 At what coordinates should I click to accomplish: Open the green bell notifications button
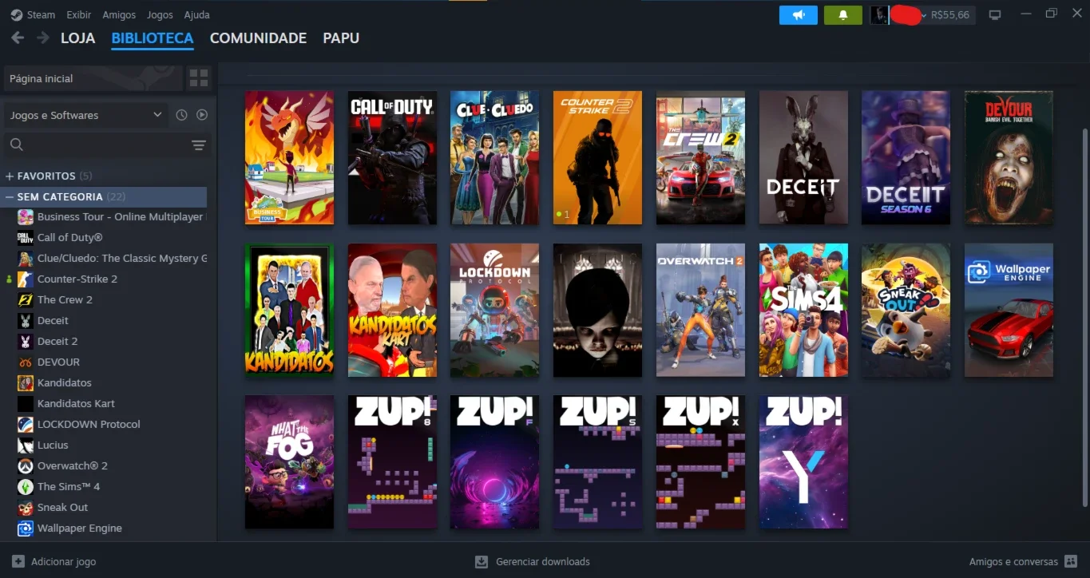pyautogui.click(x=843, y=15)
